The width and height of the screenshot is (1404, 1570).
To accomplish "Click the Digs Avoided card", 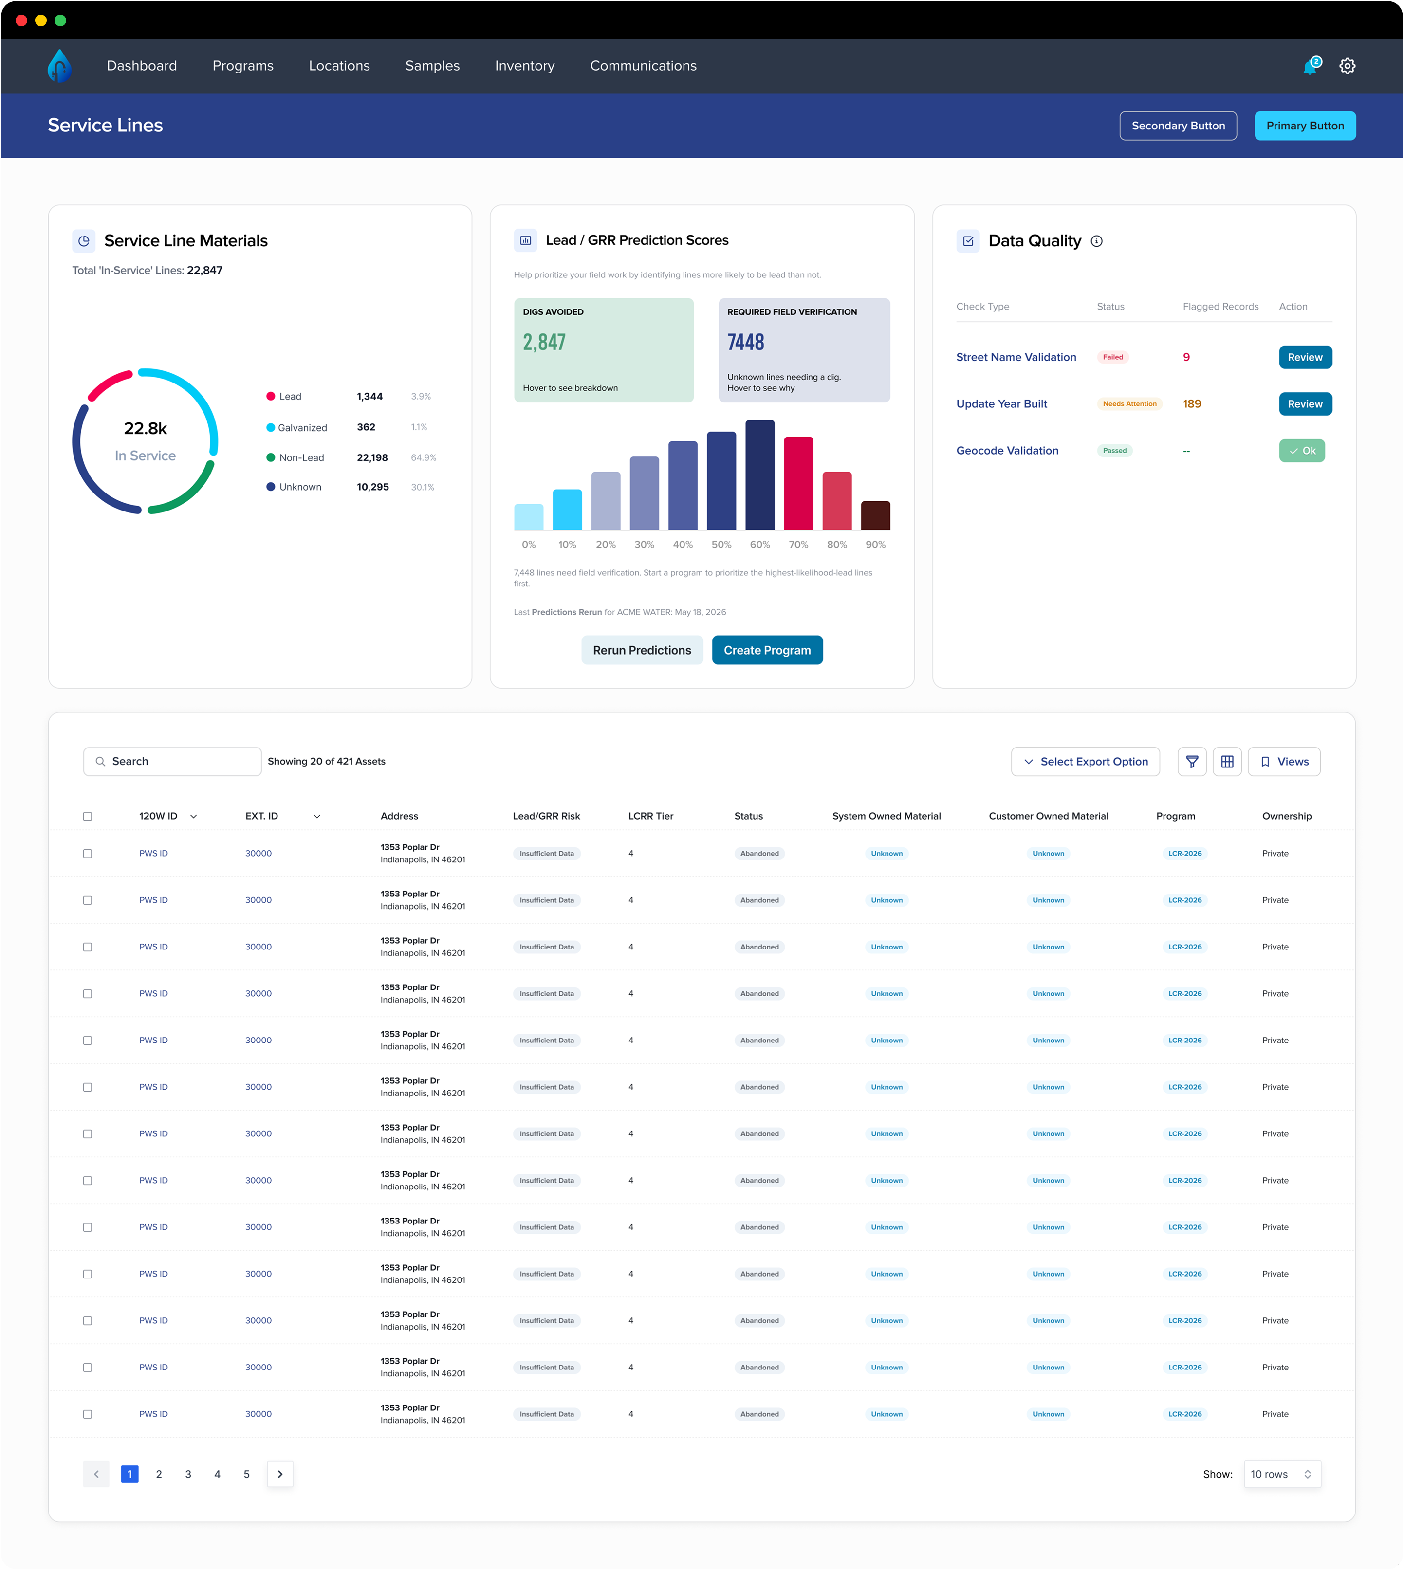I will tap(603, 350).
